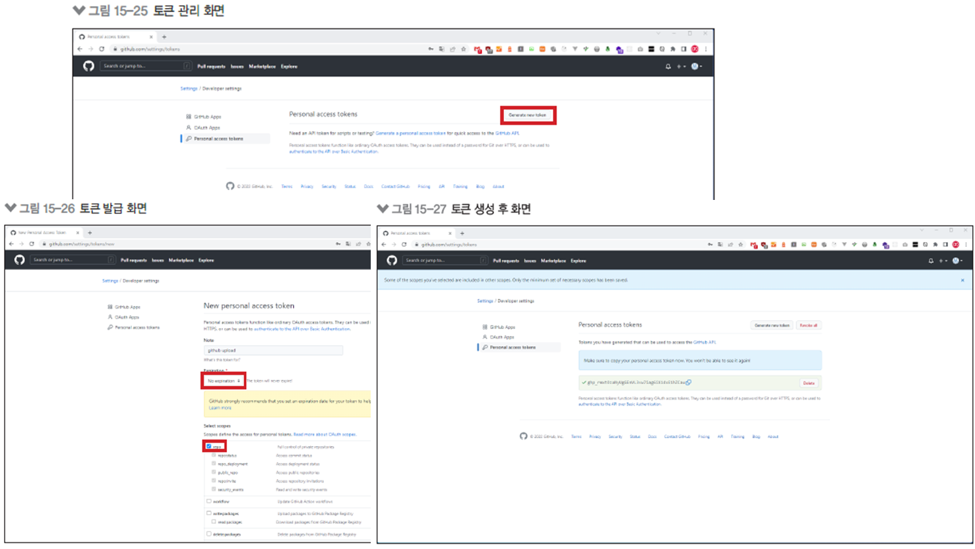Enable the workflow scope checkbox
Viewport: 975px width, 549px height.
[209, 501]
